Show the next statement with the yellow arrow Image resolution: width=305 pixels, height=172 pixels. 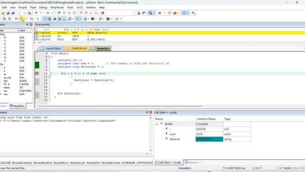click(x=38, y=19)
